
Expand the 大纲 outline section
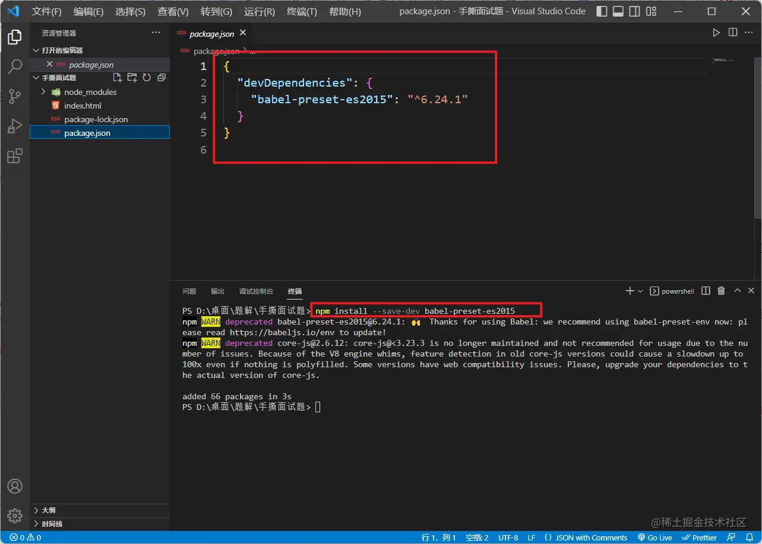point(100,510)
